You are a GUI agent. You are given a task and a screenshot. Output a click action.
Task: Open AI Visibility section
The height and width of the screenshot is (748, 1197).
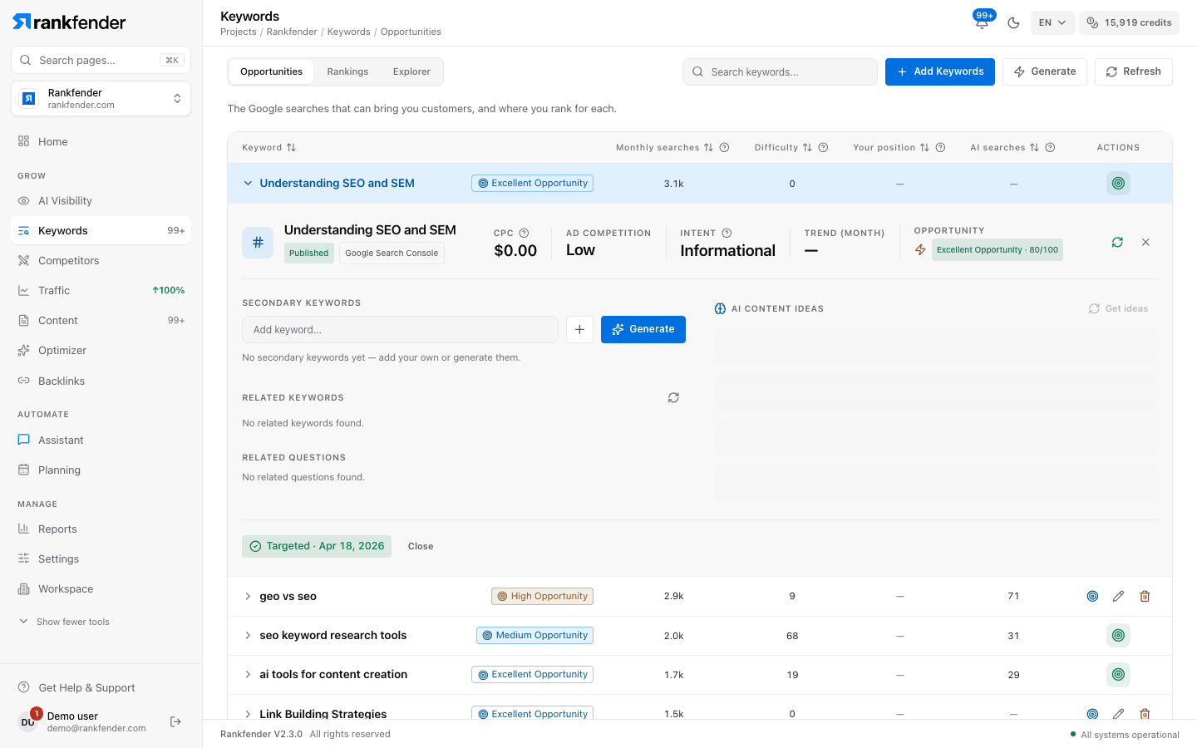click(101, 200)
